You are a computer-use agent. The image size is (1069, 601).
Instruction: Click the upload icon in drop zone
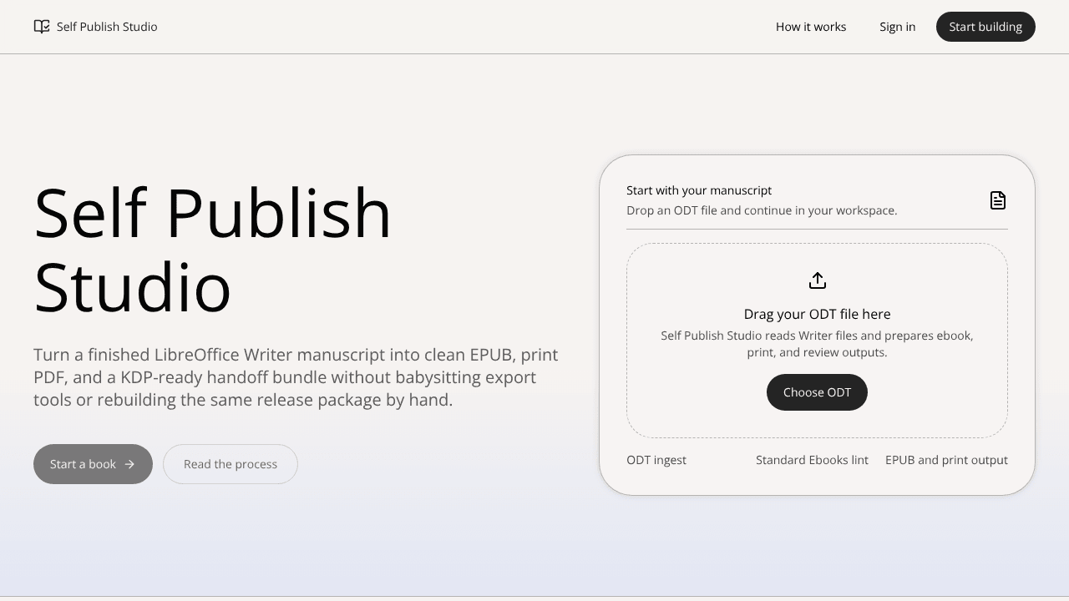tap(818, 280)
